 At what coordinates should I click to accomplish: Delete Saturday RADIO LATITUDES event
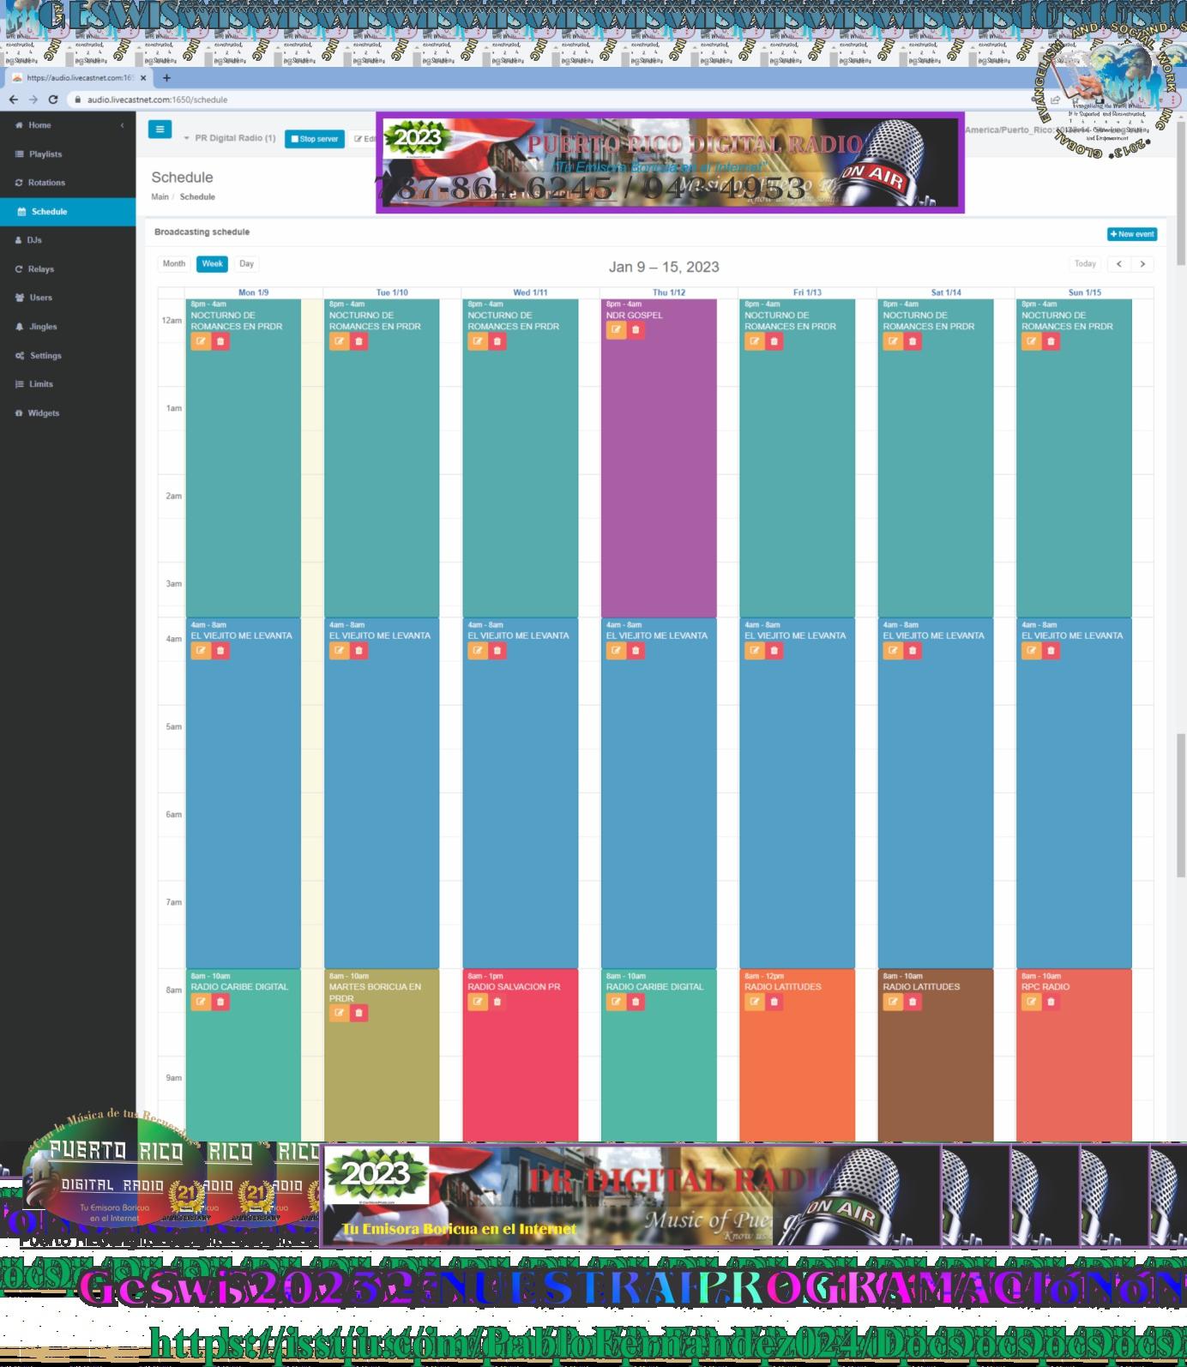click(x=913, y=1002)
